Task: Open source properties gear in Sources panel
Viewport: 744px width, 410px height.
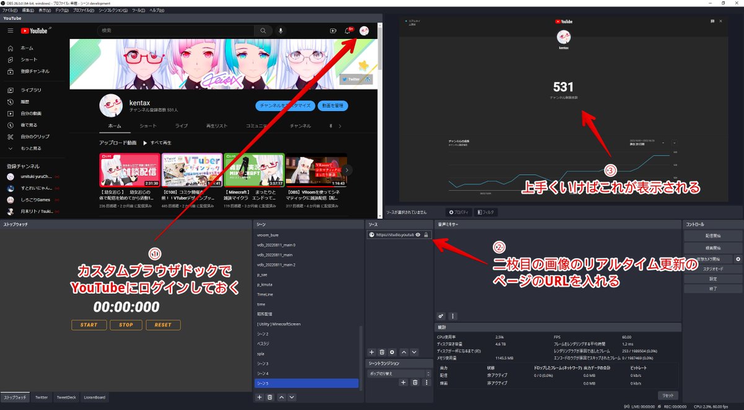Action: point(392,352)
